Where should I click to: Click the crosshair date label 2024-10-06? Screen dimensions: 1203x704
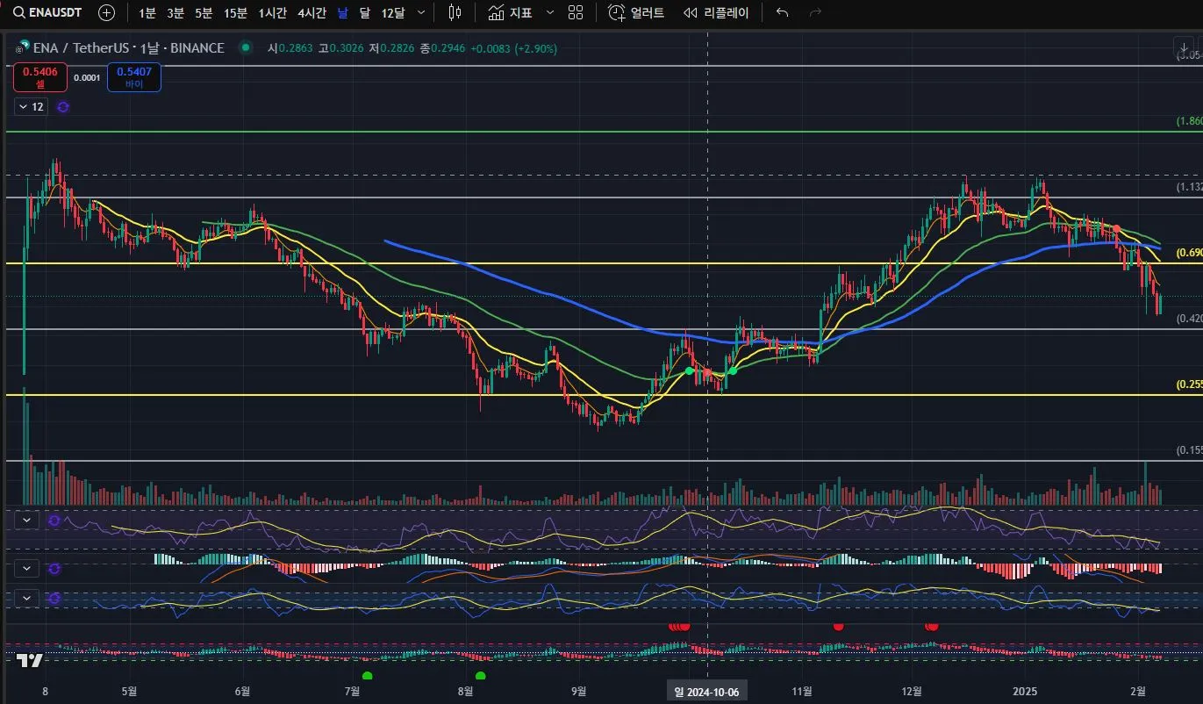pos(706,692)
